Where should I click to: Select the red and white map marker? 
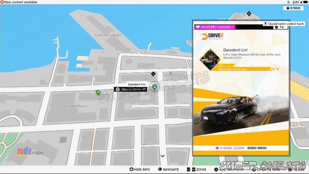click(x=171, y=73)
